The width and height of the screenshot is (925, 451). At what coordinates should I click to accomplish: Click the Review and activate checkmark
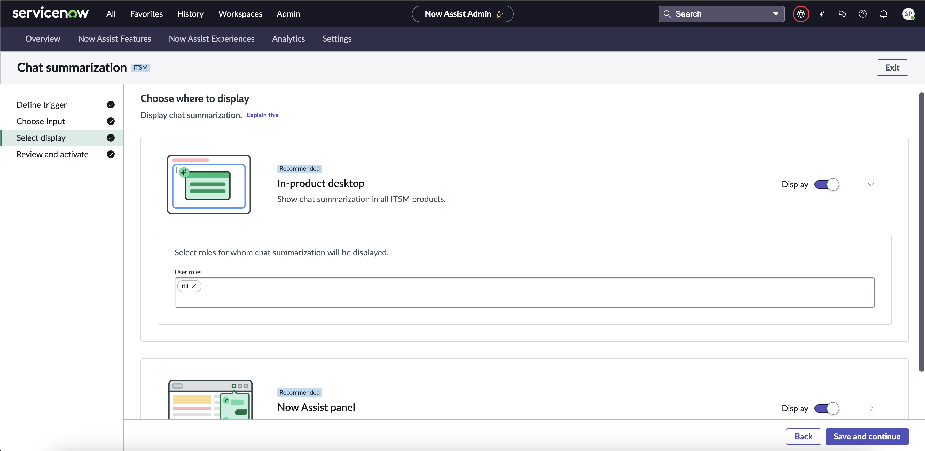point(111,154)
